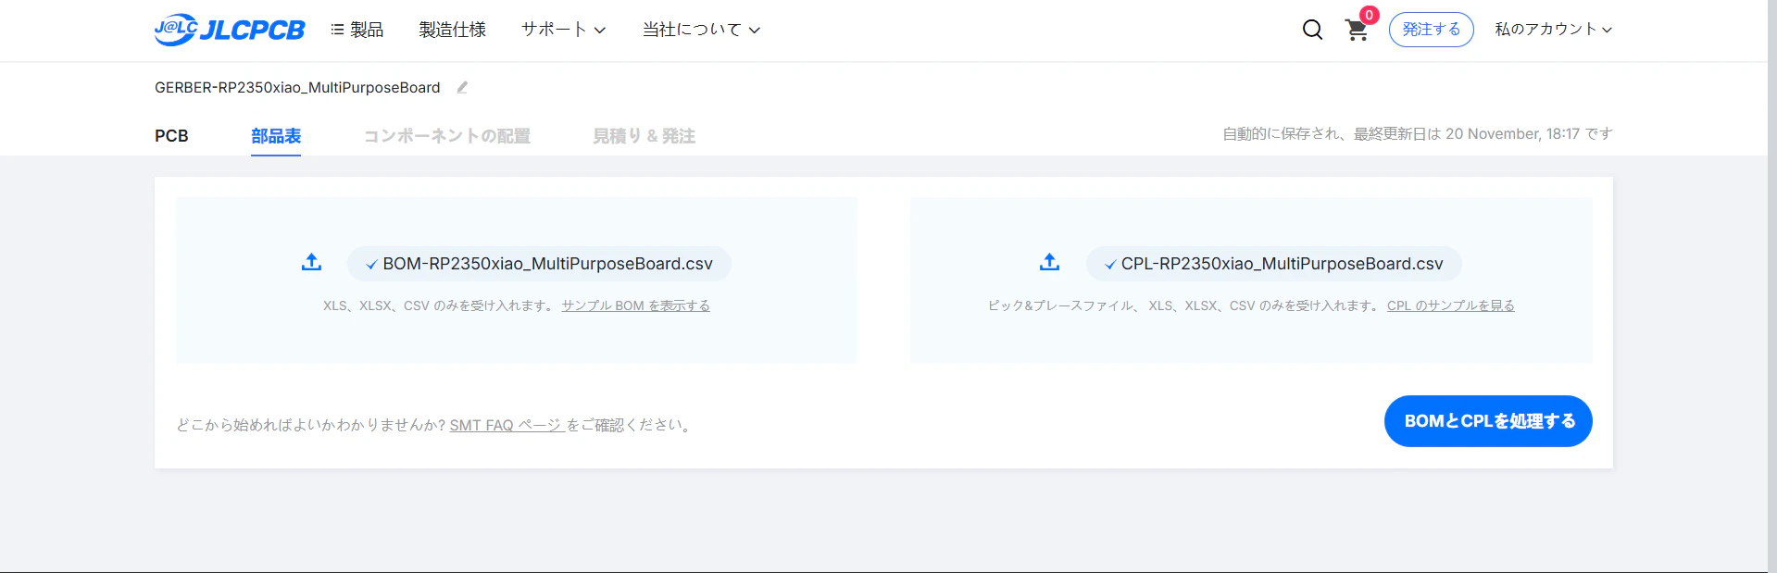Open サンプル BOM を表示する link
Viewport: 1777px width, 573px height.
click(x=635, y=305)
